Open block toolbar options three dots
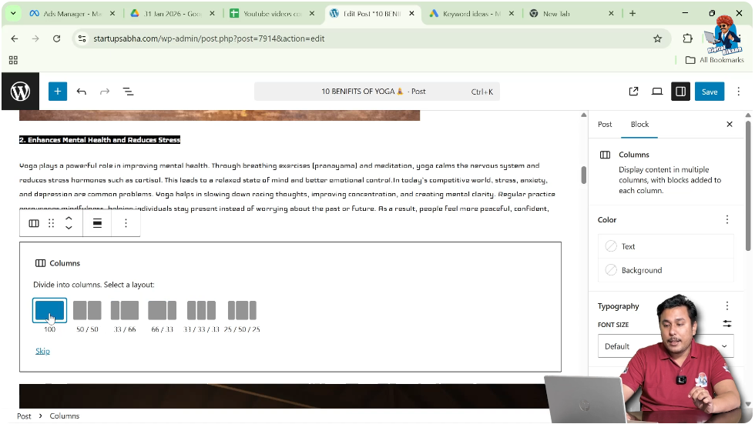 (x=126, y=223)
